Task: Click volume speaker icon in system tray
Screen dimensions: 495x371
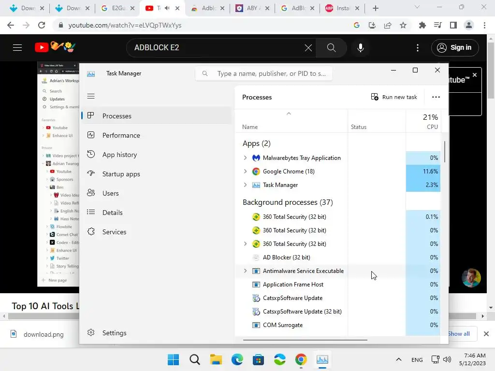Action: click(x=447, y=359)
